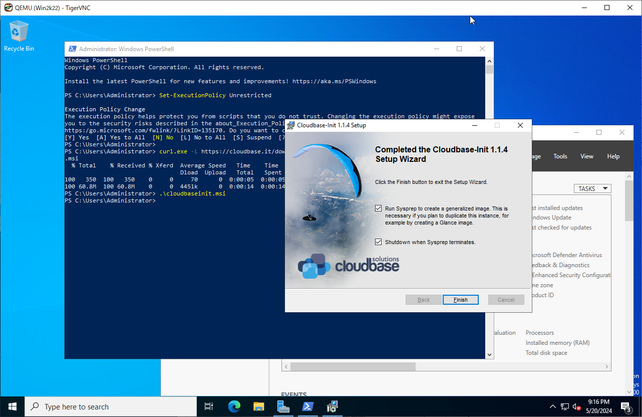Uncheck Run Sysprep to create generalized image
The width and height of the screenshot is (642, 417).
point(379,209)
